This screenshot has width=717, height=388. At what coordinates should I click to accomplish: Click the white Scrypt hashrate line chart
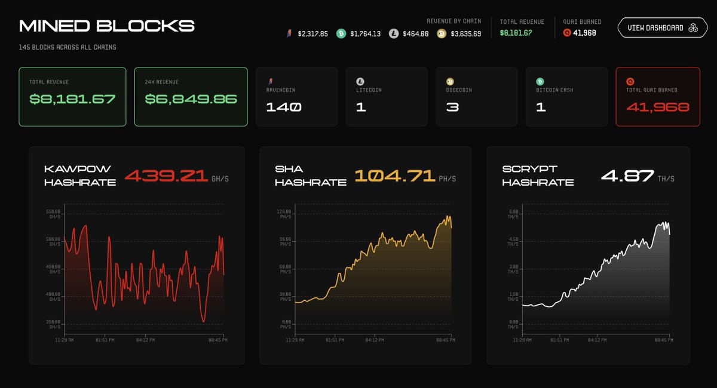(x=596, y=266)
